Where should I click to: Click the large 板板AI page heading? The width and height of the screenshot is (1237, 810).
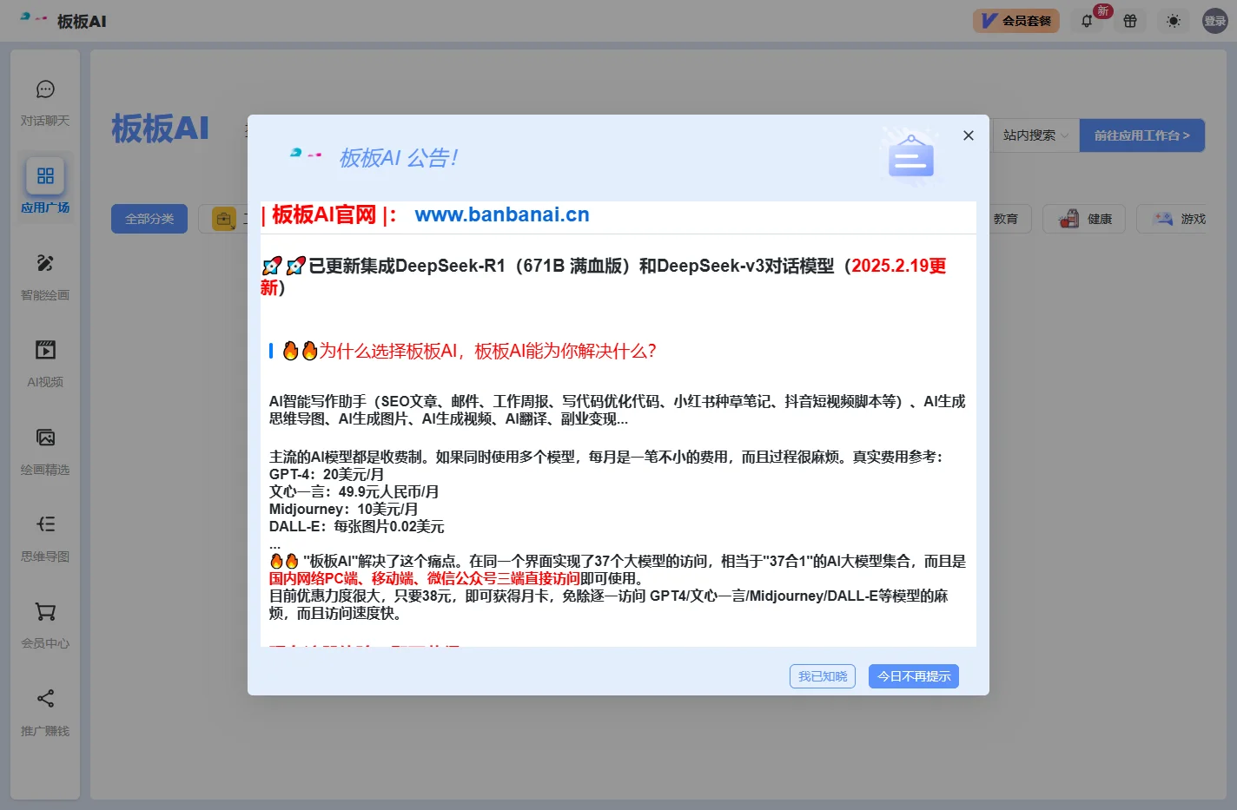(161, 128)
